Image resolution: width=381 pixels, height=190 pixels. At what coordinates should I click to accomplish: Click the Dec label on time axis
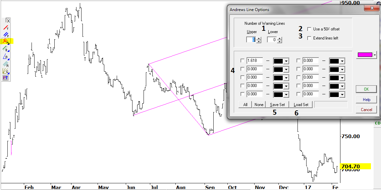[x=284, y=187]
